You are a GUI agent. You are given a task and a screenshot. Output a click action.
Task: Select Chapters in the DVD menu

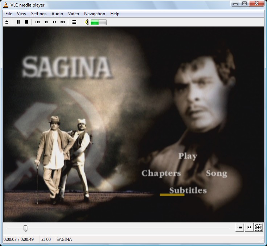click(161, 173)
